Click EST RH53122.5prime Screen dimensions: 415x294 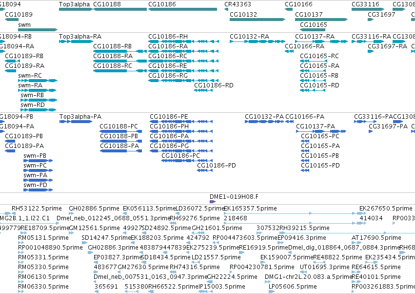coord(14,213)
